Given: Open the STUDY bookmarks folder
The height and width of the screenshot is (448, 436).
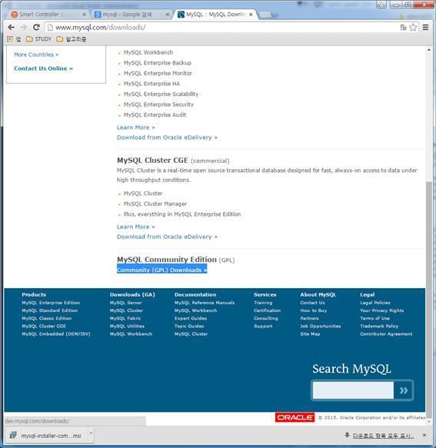Looking at the screenshot, I should tap(38, 39).
